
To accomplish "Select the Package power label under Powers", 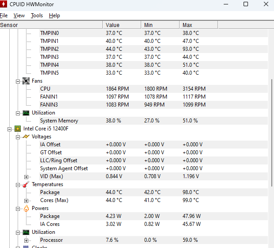I will [x=50, y=216].
